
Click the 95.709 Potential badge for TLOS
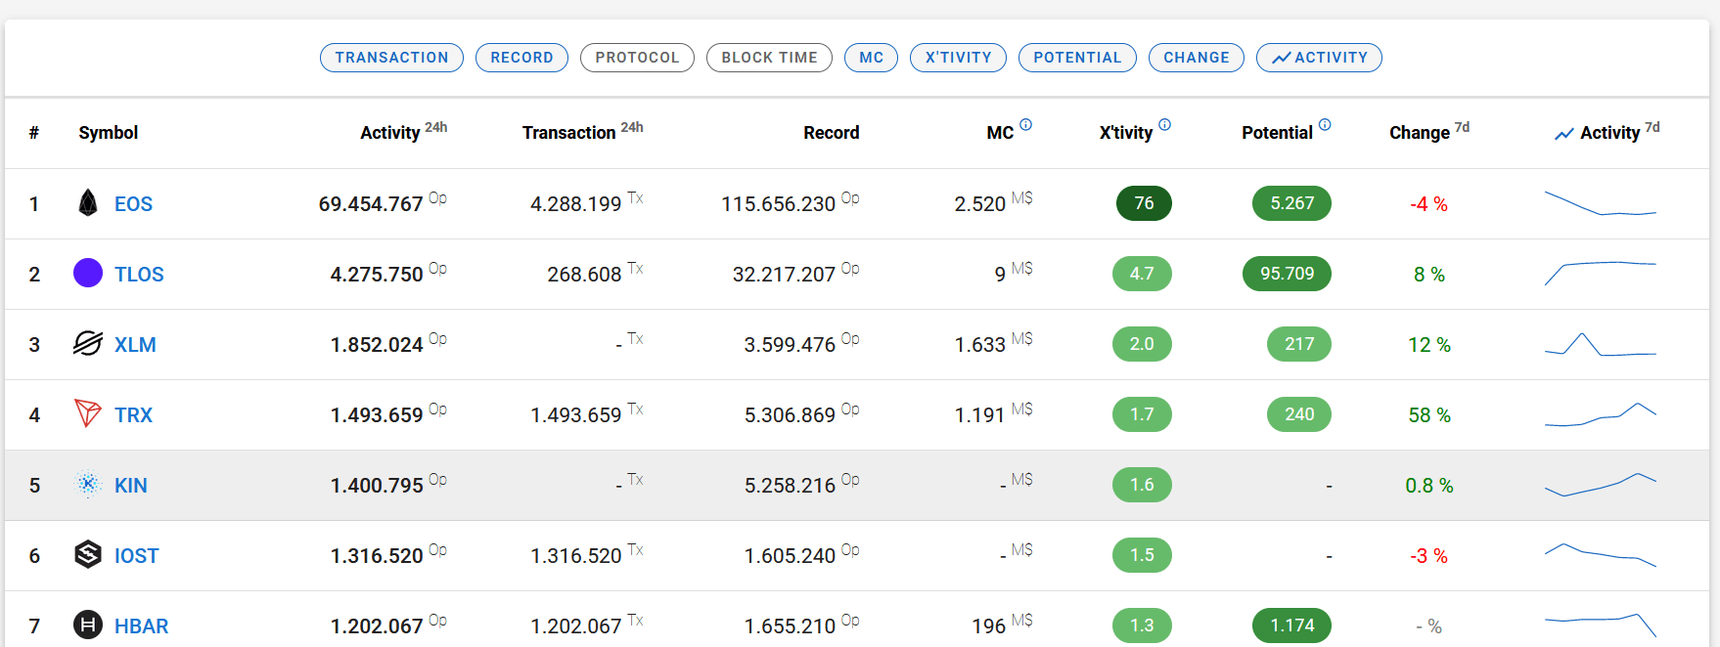(1287, 274)
